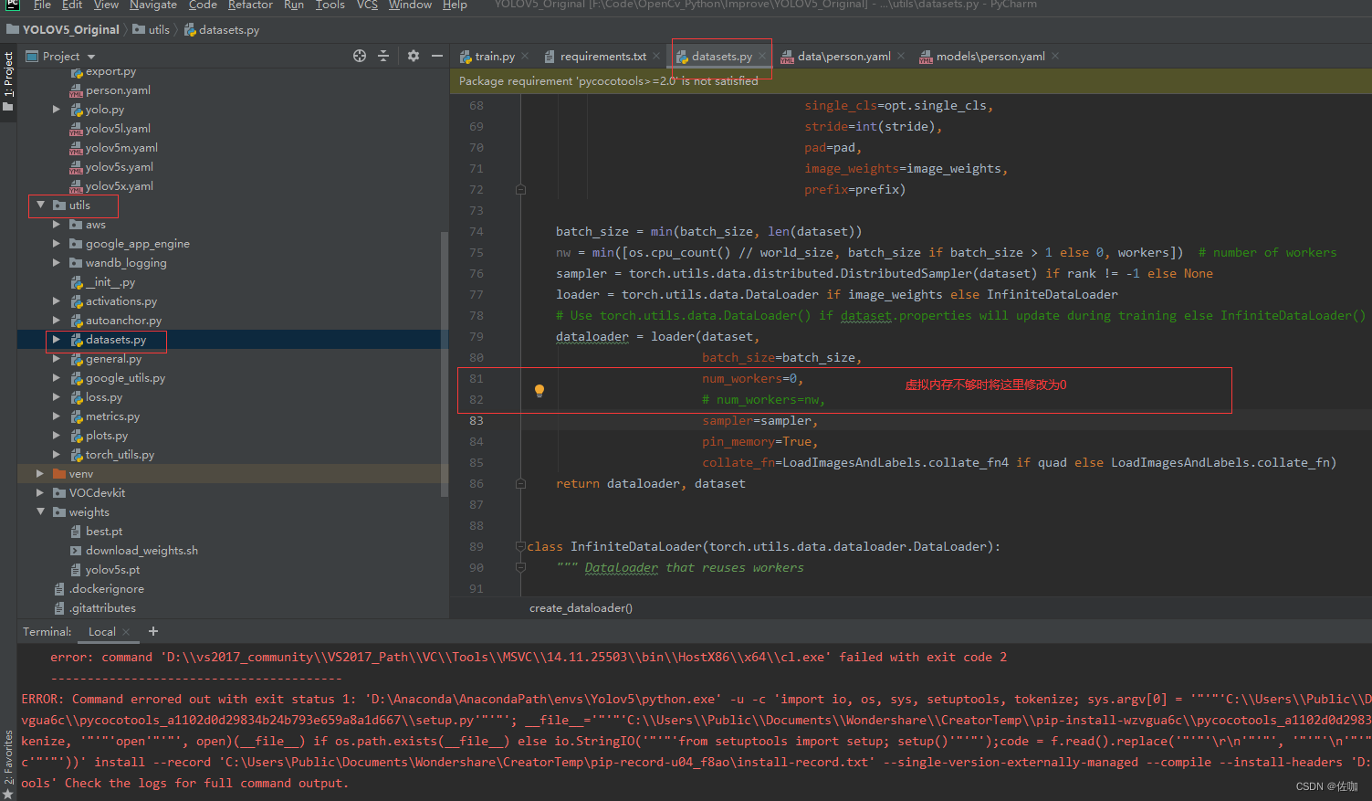Select autoanchor.py in project tree
1372x801 pixels.
point(123,321)
